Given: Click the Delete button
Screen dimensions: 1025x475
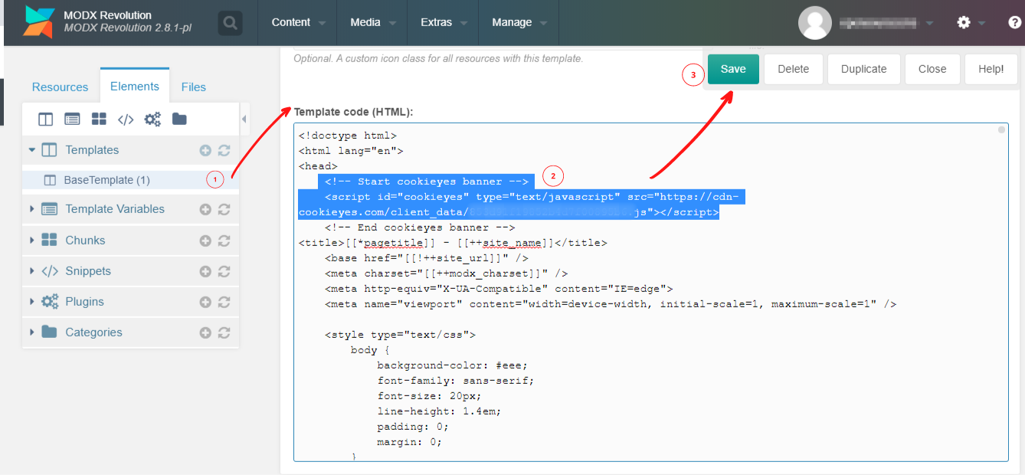Looking at the screenshot, I should coord(794,69).
